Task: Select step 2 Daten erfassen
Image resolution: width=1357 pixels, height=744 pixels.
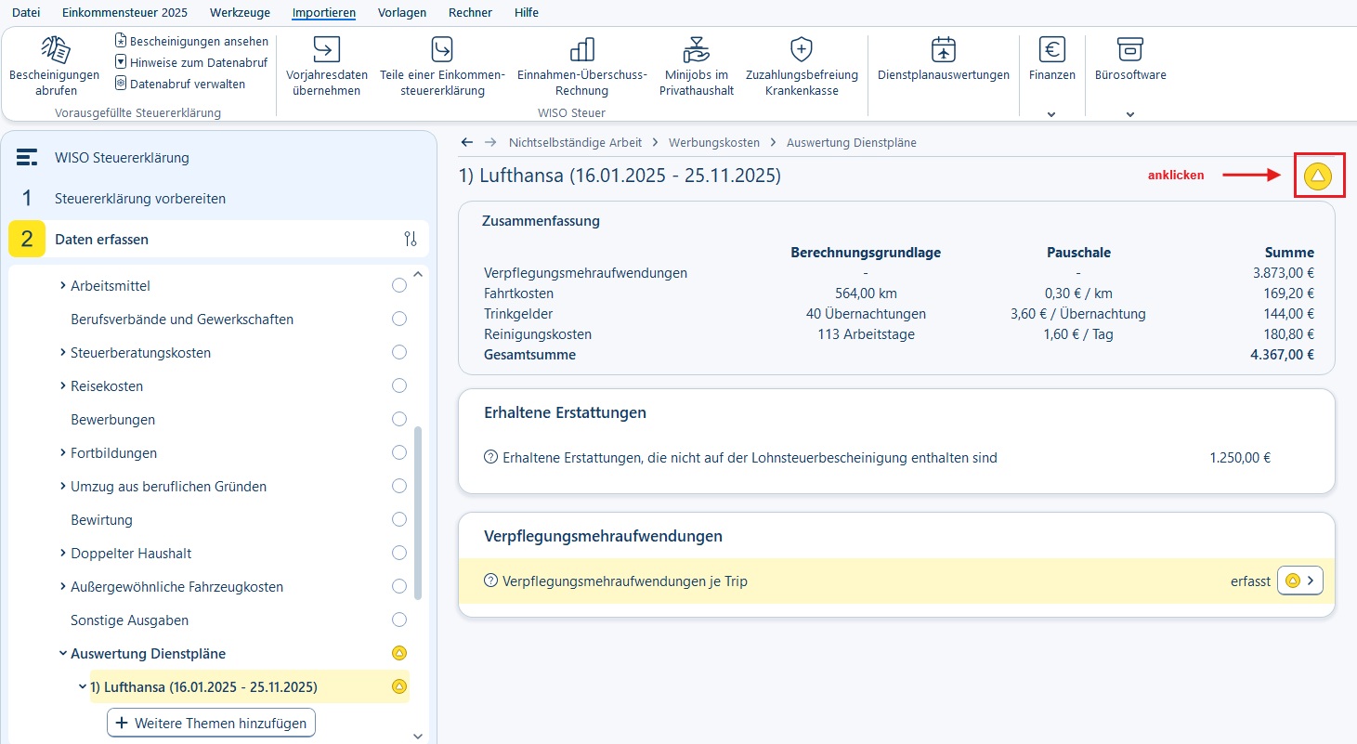Action: [x=219, y=239]
